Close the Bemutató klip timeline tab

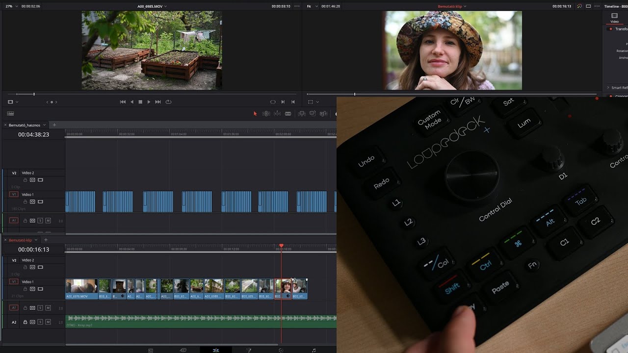[6, 240]
